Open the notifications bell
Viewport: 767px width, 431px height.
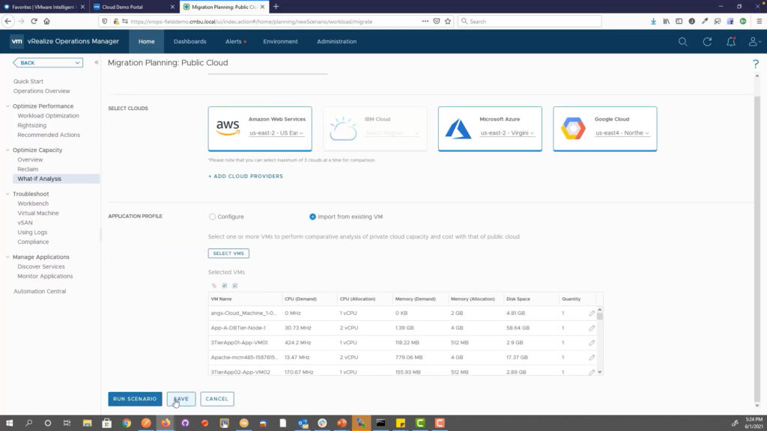point(731,42)
